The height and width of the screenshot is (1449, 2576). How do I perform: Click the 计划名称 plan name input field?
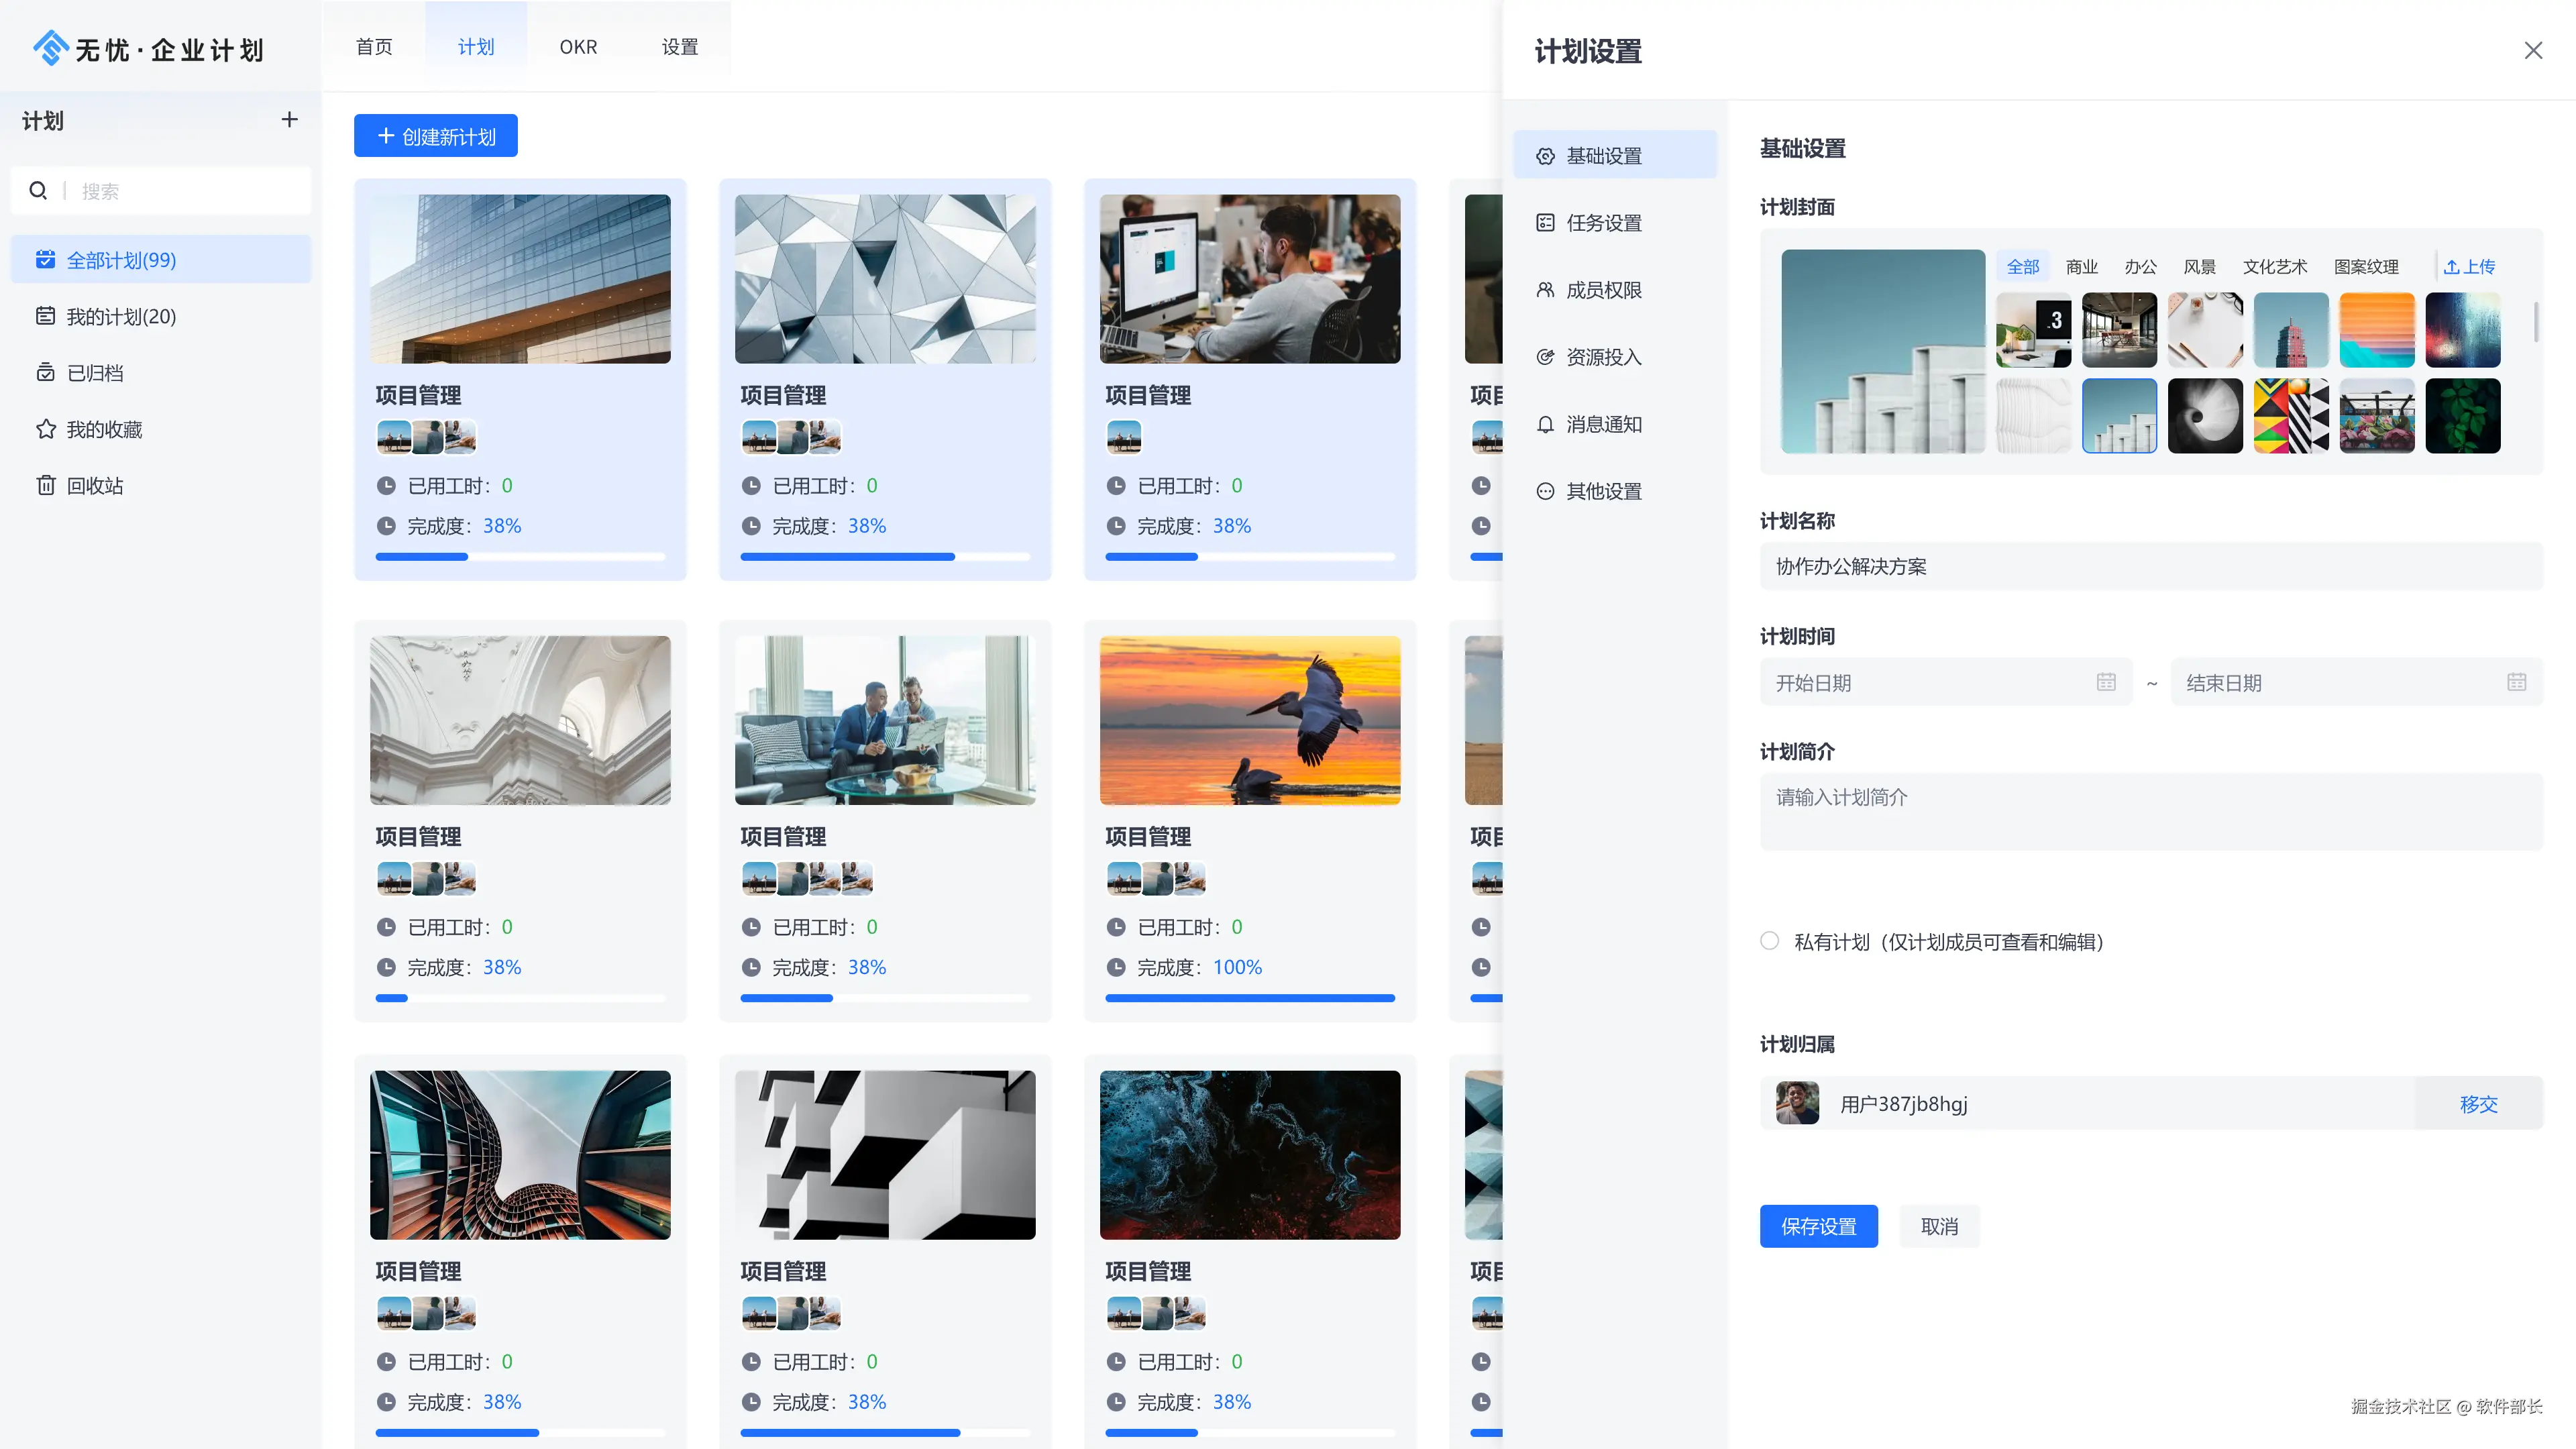(x=2150, y=567)
